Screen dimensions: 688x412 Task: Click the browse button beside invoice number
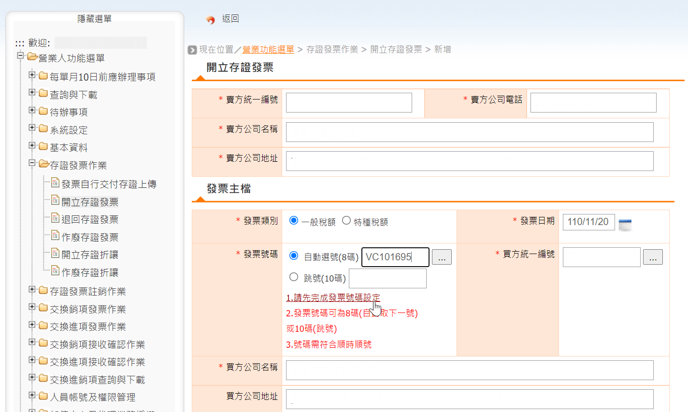(x=442, y=257)
